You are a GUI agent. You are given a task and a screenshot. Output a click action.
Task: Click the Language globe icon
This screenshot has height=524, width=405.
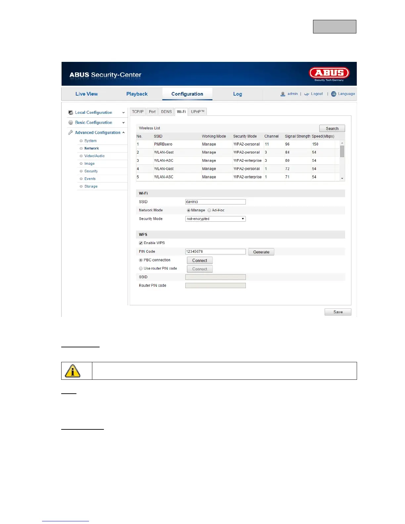pos(334,94)
